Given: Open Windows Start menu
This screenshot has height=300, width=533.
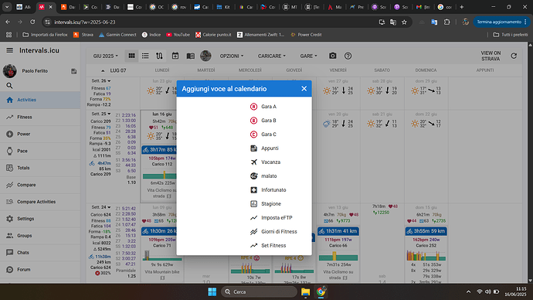Looking at the screenshot, I should pos(212,291).
